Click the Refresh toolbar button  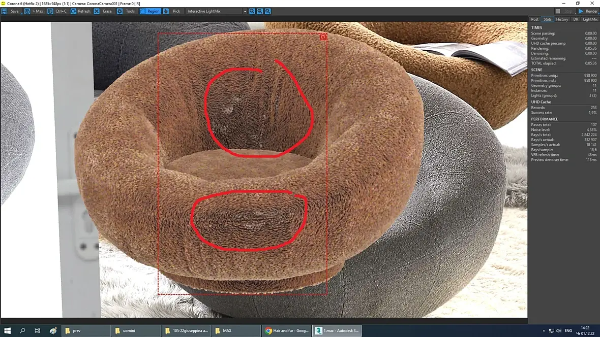(x=81, y=11)
